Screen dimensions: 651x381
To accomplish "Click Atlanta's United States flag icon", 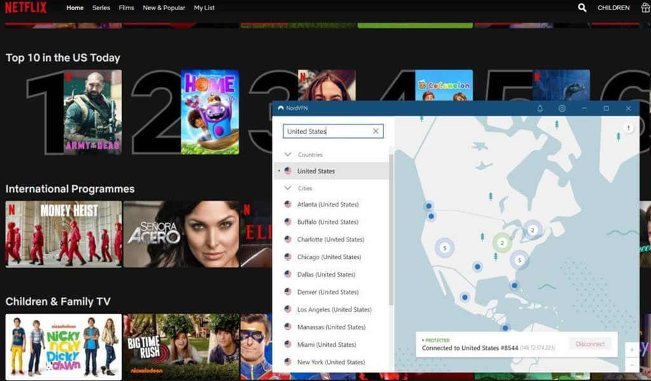I will pos(288,204).
